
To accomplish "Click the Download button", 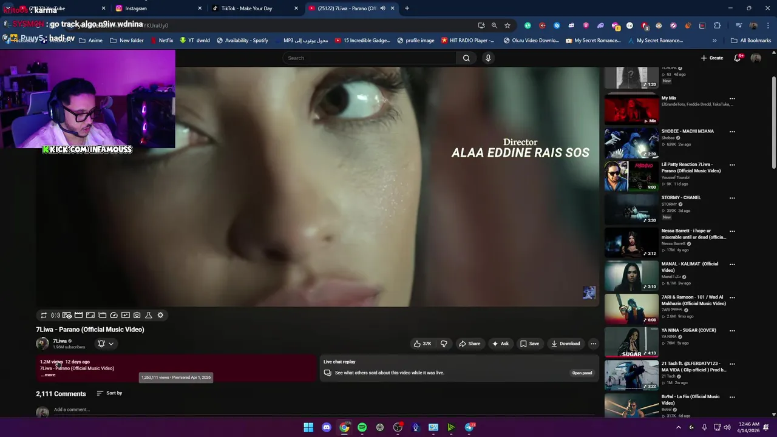I will pyautogui.click(x=566, y=344).
